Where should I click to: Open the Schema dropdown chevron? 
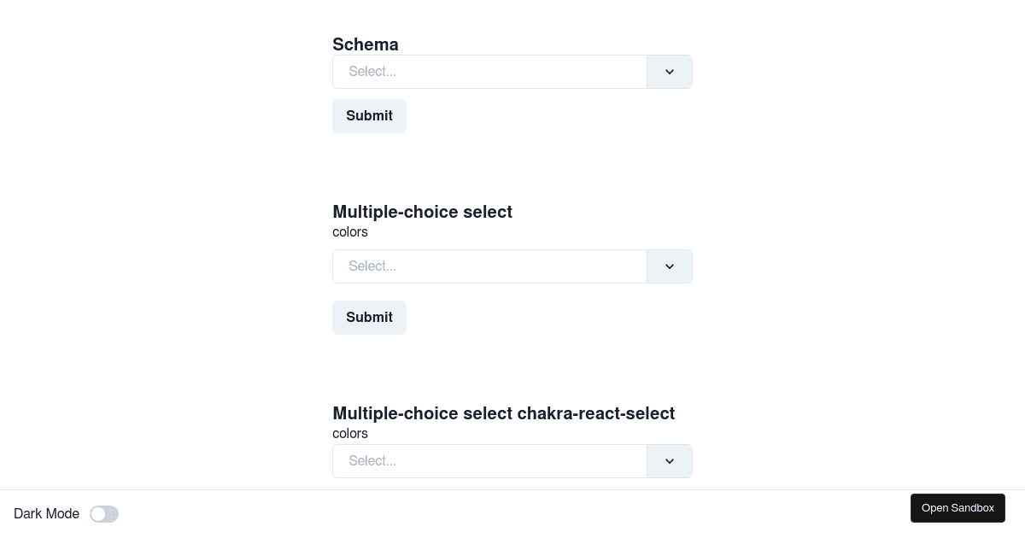click(670, 72)
